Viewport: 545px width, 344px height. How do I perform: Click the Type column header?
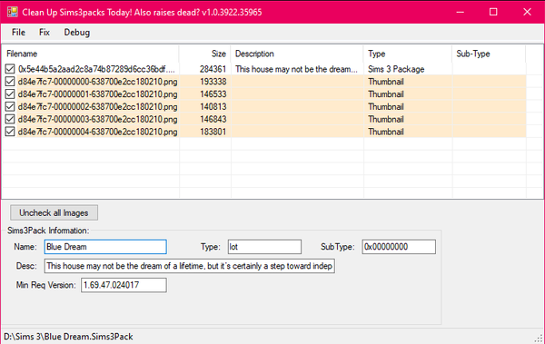pyautogui.click(x=408, y=54)
